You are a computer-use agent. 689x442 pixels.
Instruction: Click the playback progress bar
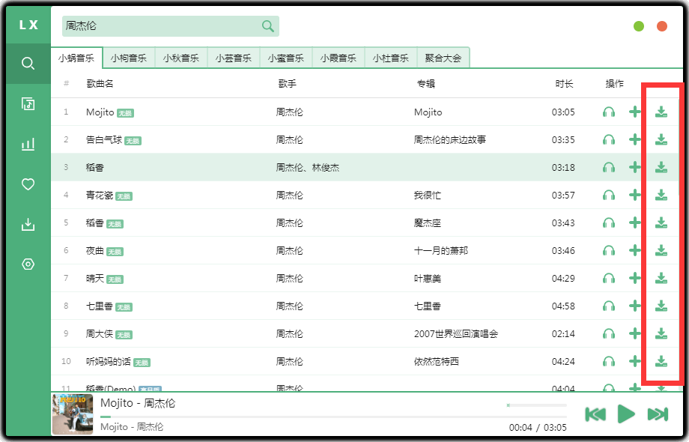point(300,417)
